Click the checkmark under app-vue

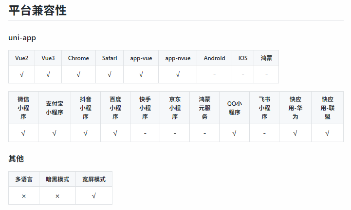click(141, 75)
